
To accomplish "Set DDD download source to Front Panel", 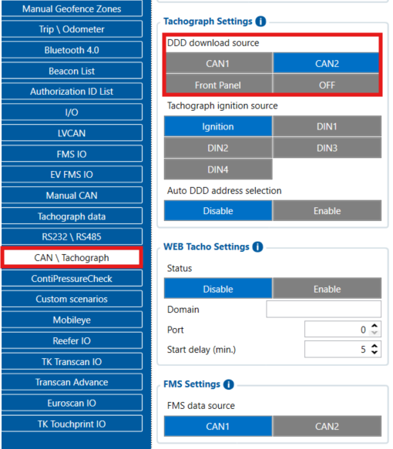I will (219, 85).
